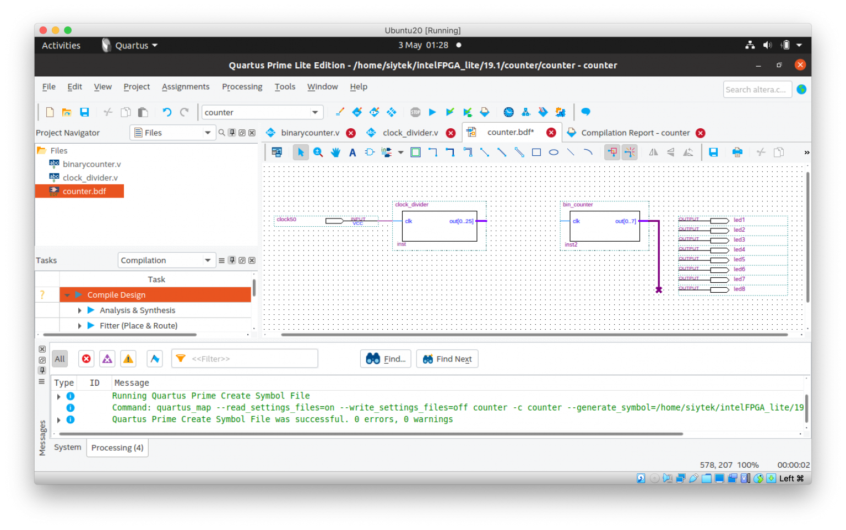This screenshot has height=530, width=846.
Task: Enable the All messages filter button
Action: (x=59, y=358)
